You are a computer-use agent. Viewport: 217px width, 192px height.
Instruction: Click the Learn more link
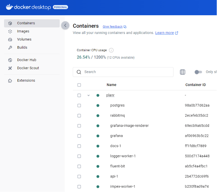[164, 33]
